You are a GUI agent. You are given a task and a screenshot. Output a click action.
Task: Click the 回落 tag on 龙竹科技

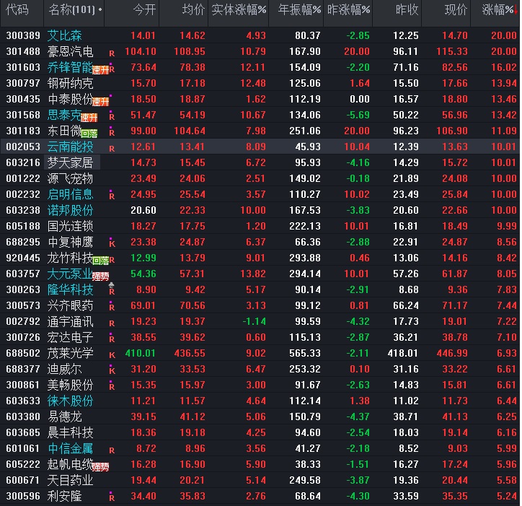pyautogui.click(x=100, y=261)
